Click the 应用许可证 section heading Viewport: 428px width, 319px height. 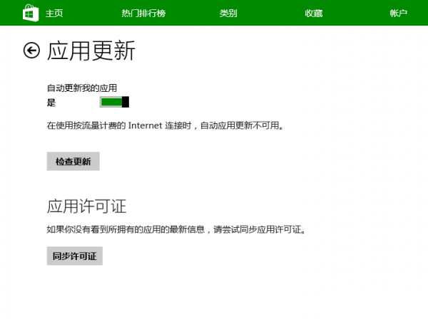(x=86, y=206)
